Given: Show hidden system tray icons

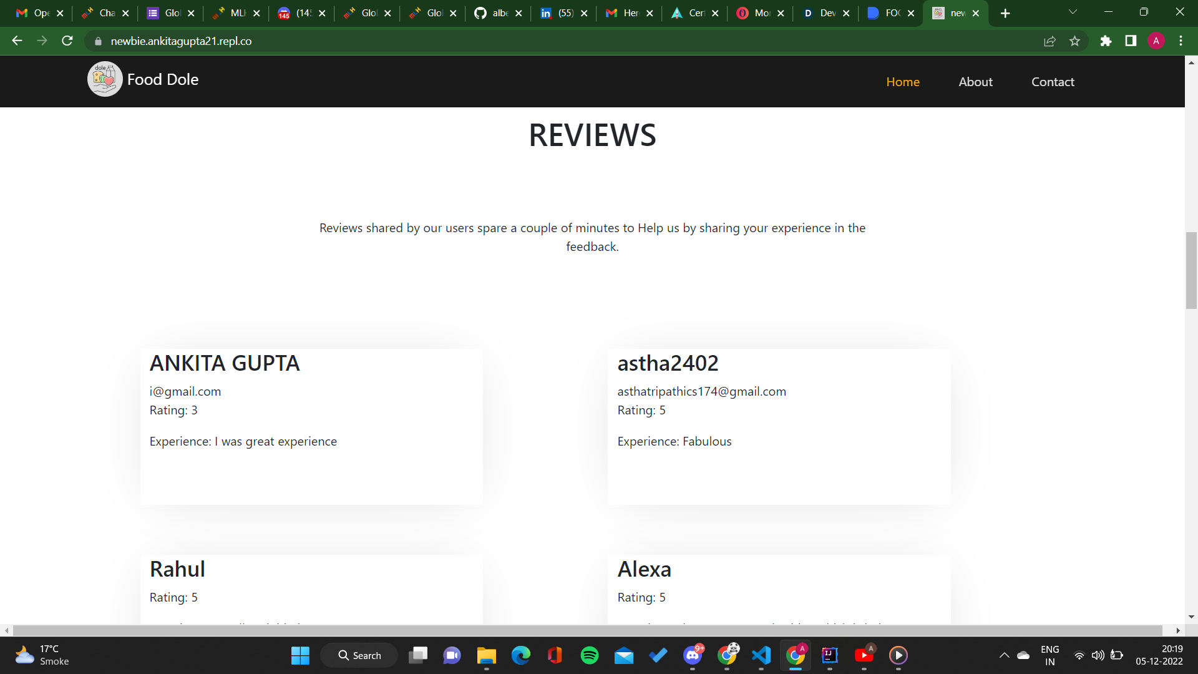Looking at the screenshot, I should click(x=1004, y=655).
